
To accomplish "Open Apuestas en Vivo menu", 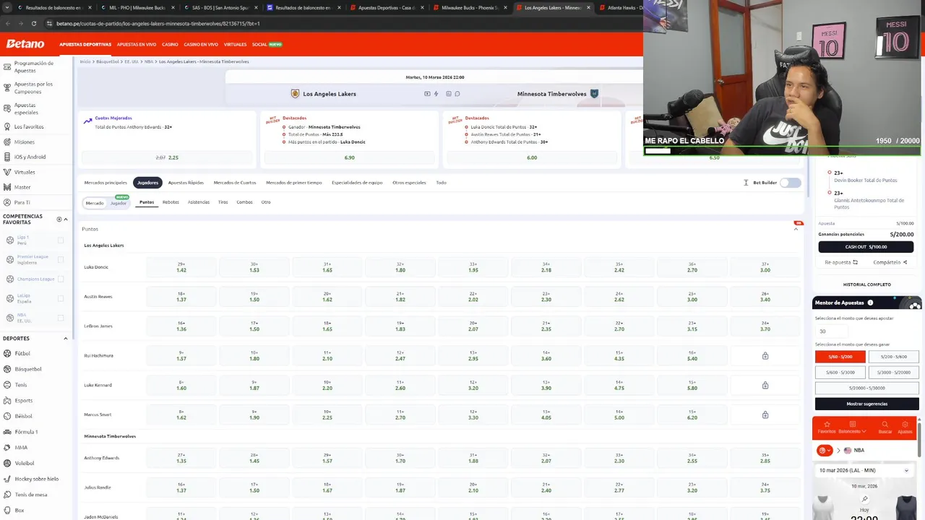I will coord(137,44).
